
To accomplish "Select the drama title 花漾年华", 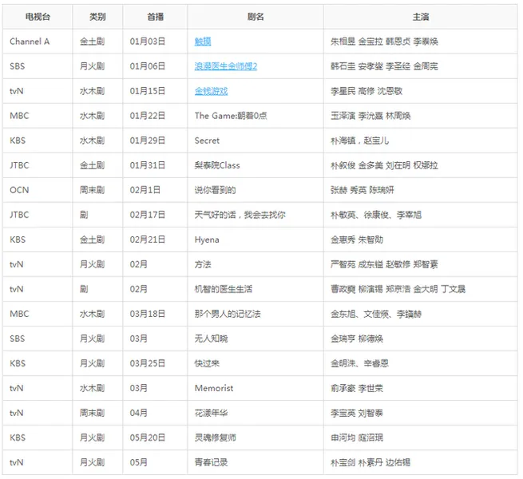I will pyautogui.click(x=211, y=413).
